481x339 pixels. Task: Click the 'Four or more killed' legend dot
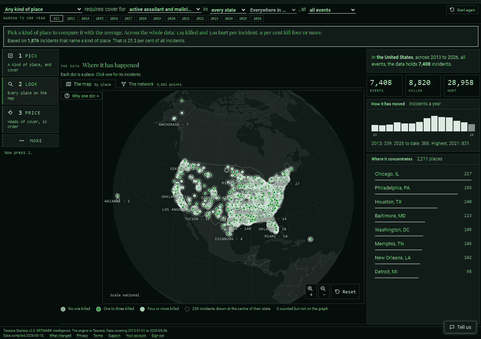click(142, 309)
